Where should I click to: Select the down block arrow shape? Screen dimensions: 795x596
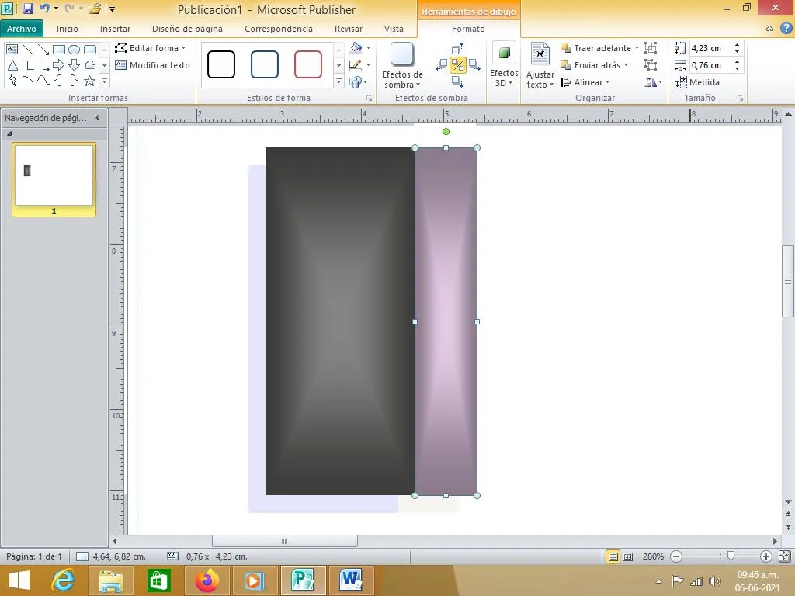pyautogui.click(x=74, y=65)
